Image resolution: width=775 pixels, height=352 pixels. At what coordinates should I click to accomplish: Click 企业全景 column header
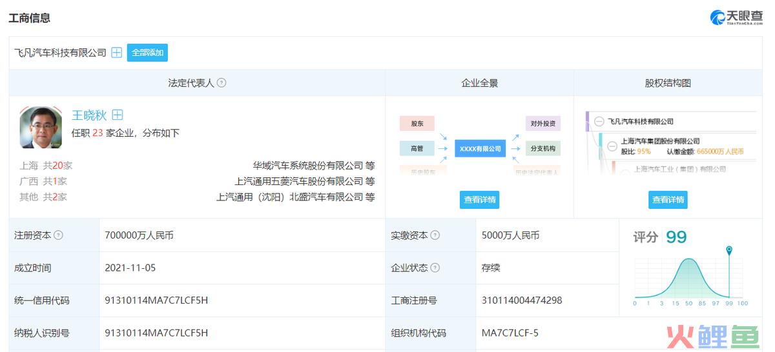tap(480, 83)
